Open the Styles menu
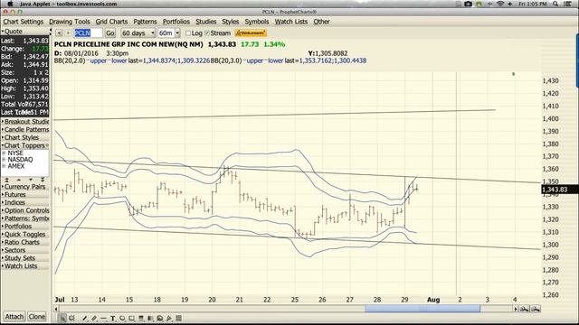Screen dimensions: 579x325 231,22
